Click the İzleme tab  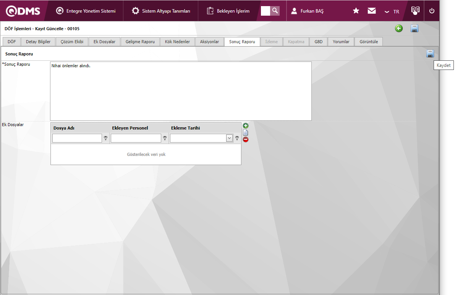[x=271, y=42]
